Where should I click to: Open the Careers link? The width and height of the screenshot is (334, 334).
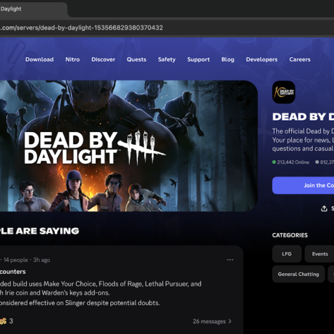point(299,60)
